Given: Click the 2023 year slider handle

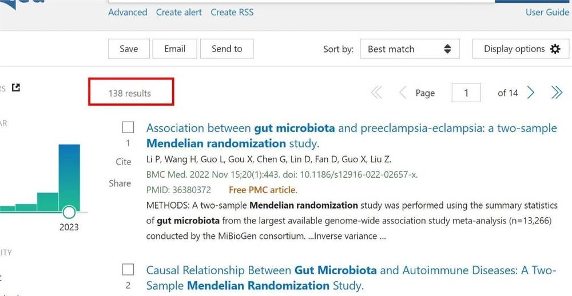Looking at the screenshot, I should click(69, 212).
